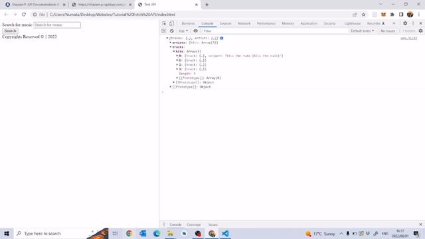Open Microsoft Edge from taskbar
Image resolution: width=425 pixels, height=239 pixels.
157,233
